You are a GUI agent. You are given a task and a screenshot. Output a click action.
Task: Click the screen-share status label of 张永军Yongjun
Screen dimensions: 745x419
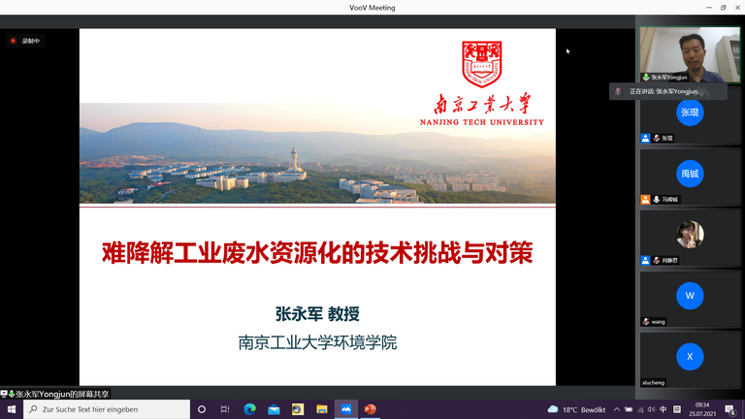(x=55, y=394)
